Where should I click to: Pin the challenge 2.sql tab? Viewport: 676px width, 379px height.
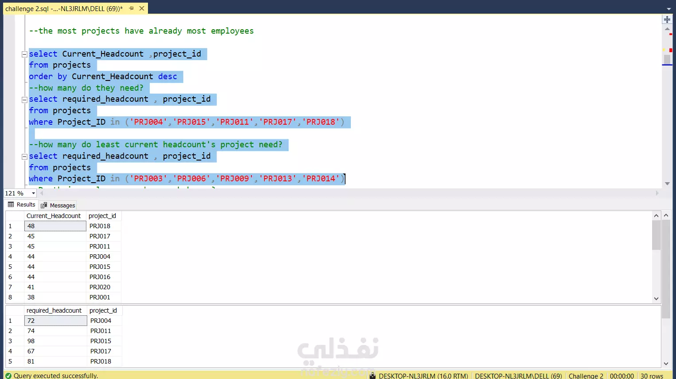coord(132,8)
